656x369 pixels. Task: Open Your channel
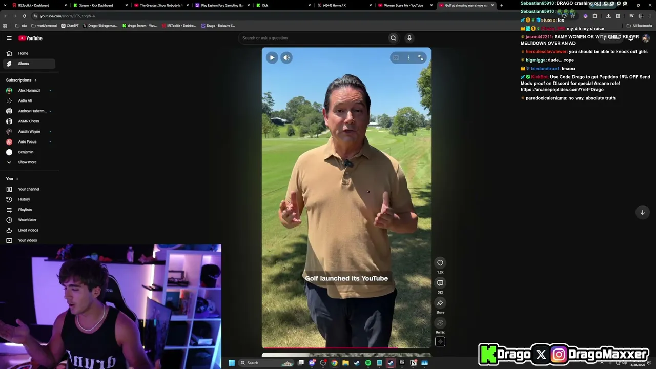click(28, 189)
